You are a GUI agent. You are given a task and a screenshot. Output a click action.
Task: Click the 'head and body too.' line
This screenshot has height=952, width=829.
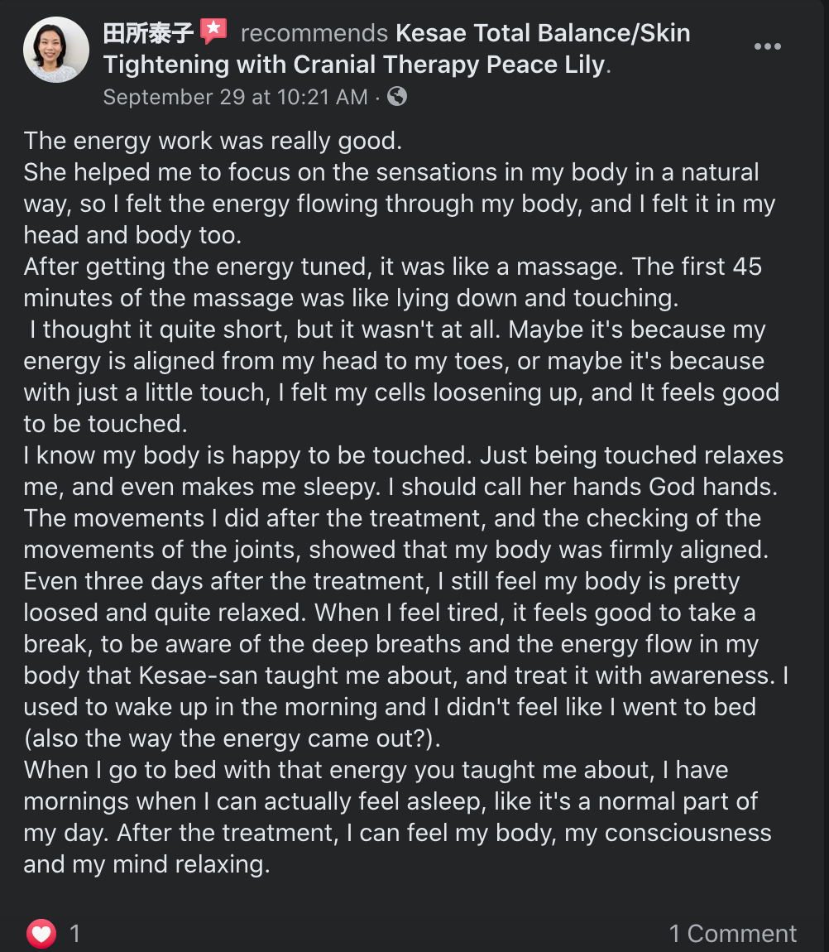pos(133,236)
